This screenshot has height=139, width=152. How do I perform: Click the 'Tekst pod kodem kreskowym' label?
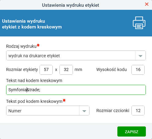click(34, 101)
